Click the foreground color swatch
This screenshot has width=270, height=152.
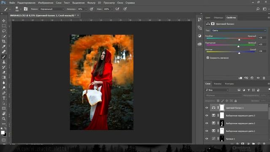[x=3, y=133]
